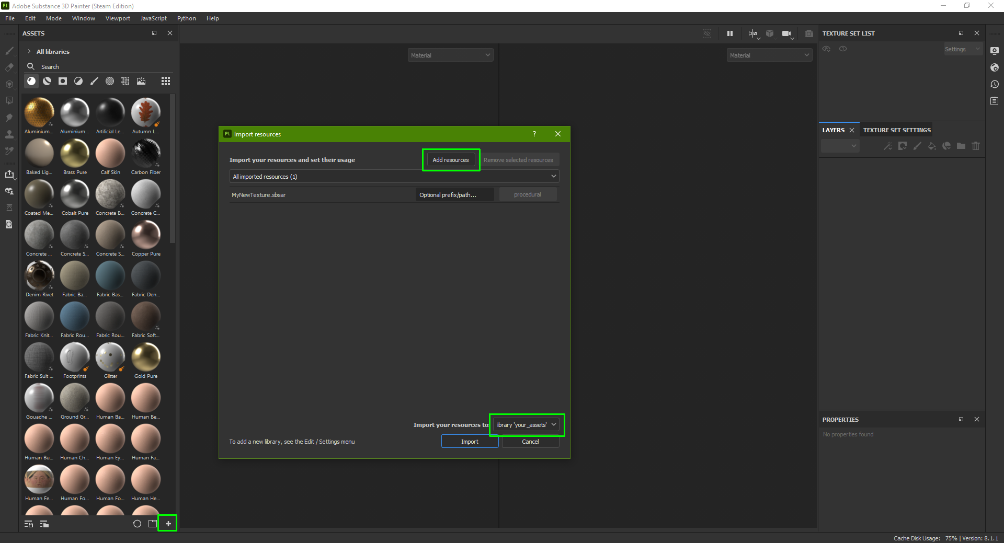Add mask icon in Layers toolbar
1004x543 pixels.
click(903, 146)
